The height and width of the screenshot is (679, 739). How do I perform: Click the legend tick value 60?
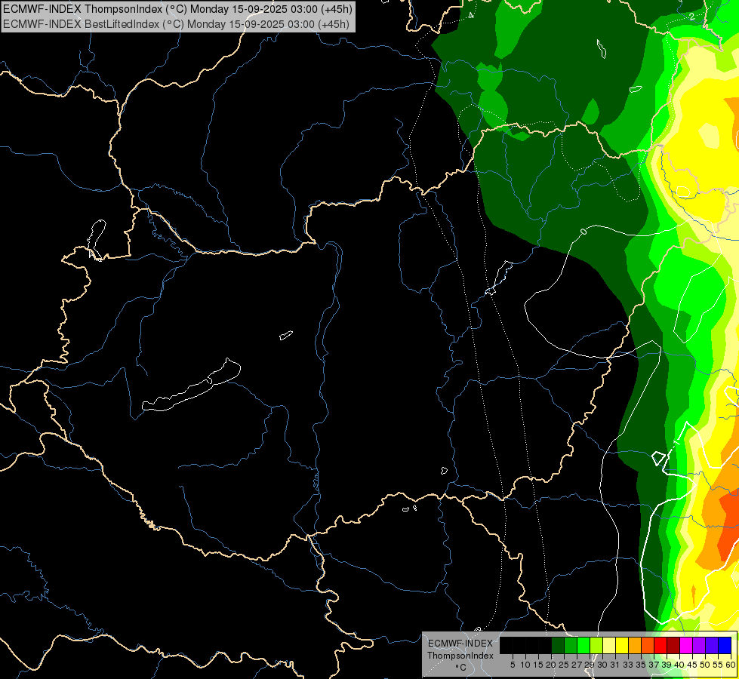tap(731, 665)
